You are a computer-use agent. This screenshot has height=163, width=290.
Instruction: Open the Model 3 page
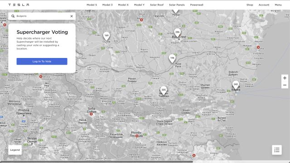[x=107, y=5]
